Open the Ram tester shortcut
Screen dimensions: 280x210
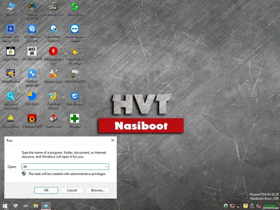coord(53,121)
